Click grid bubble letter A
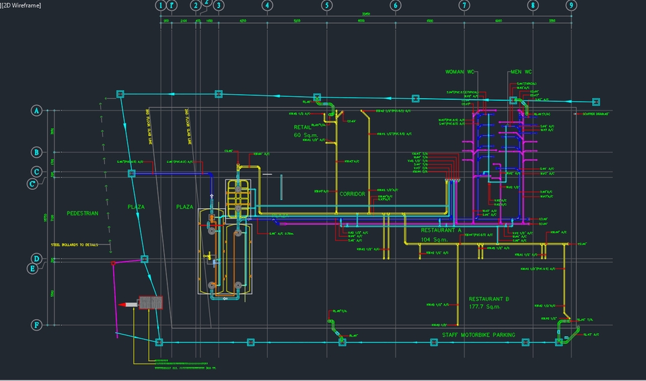The image size is (646, 381). (37, 110)
